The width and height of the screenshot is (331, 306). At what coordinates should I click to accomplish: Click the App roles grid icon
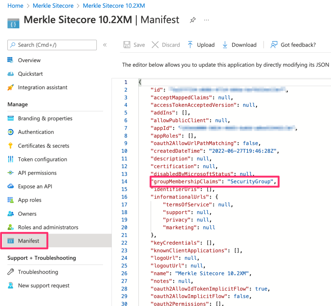(x=11, y=200)
